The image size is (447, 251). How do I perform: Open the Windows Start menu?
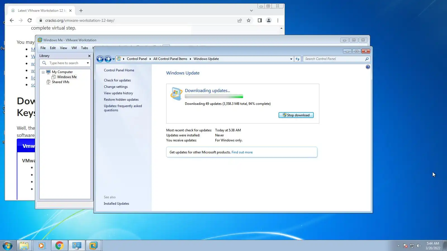click(8, 246)
